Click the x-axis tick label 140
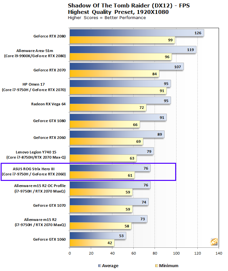Image resolution: width=228 pixels, height=271 pixels. (x=219, y=253)
